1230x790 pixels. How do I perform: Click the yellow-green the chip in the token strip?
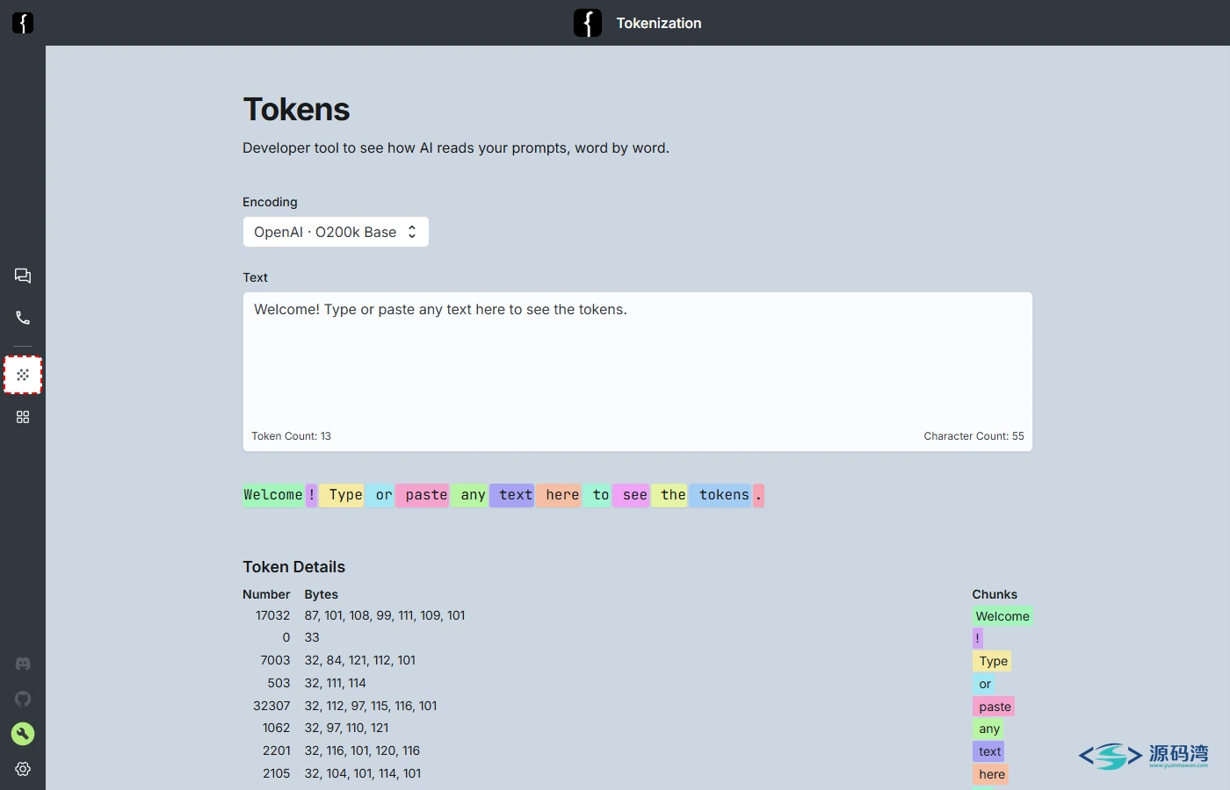[x=669, y=495]
